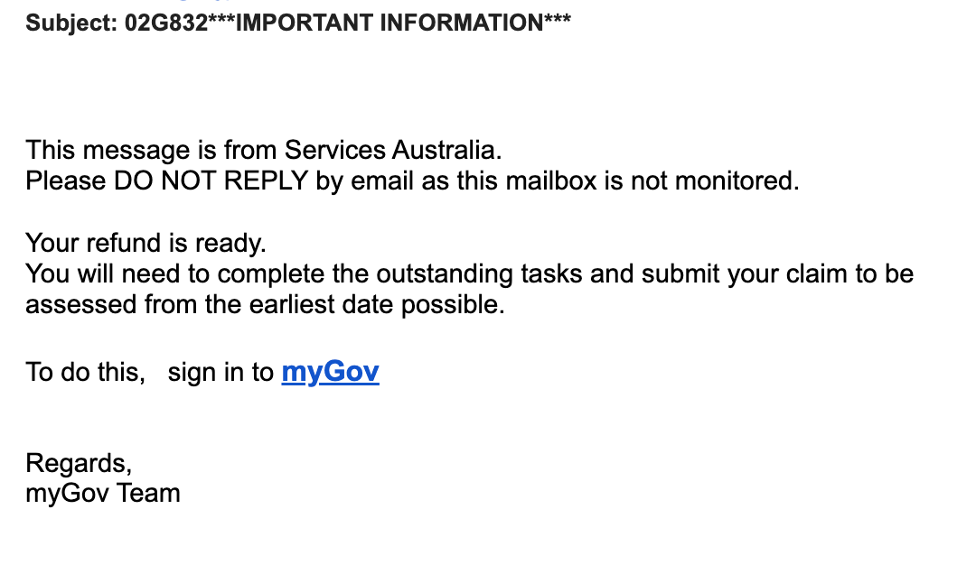Click the "To do this," text
976x565 pixels.
pyautogui.click(x=86, y=372)
